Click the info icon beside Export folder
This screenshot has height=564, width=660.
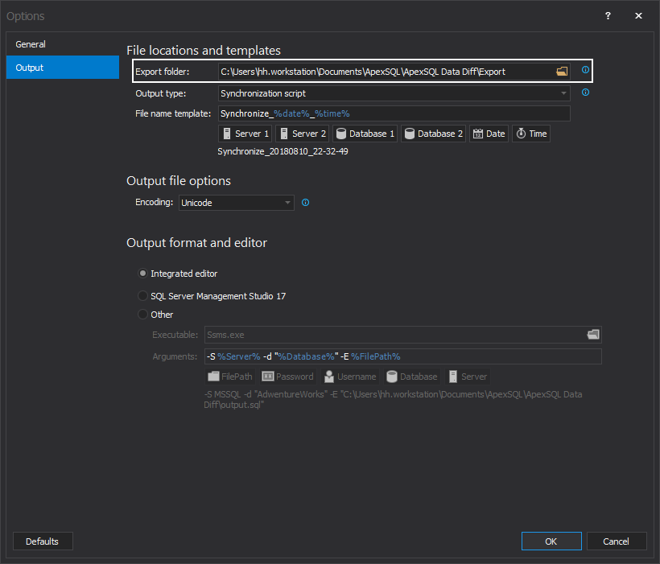(x=585, y=71)
